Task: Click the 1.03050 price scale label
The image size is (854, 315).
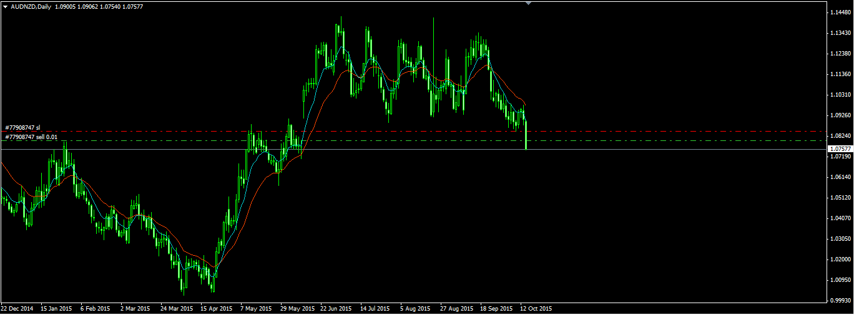Action: point(840,239)
